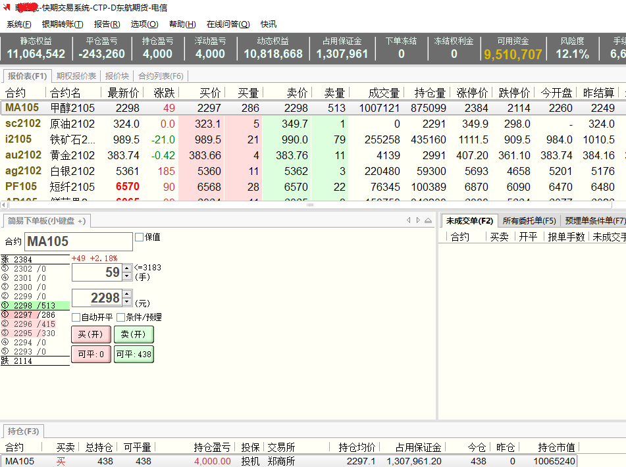This screenshot has height=467, width=626.
Task: Click the 卖(开) sell open button
Action: (x=134, y=334)
